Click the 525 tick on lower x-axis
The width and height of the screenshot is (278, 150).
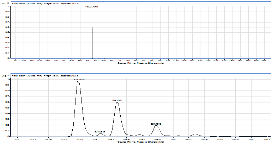point(173,139)
